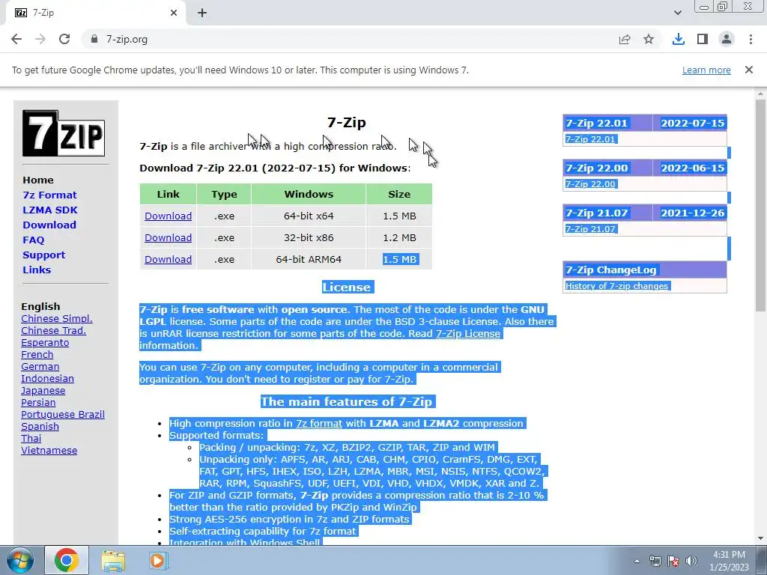Switch language to French
This screenshot has height=575, width=767.
[x=37, y=354]
